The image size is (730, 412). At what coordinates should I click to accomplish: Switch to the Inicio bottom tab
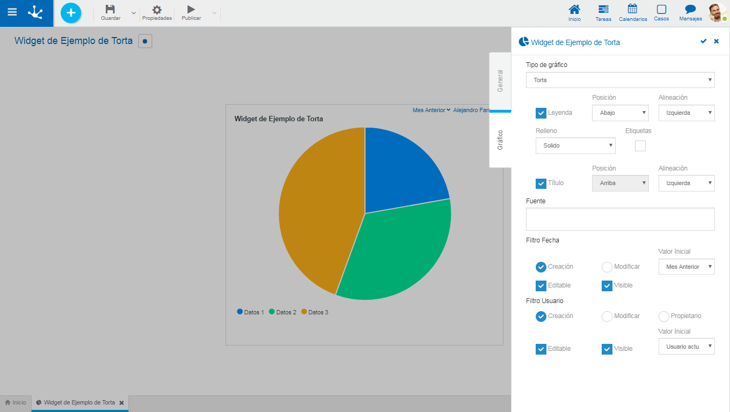(x=16, y=402)
